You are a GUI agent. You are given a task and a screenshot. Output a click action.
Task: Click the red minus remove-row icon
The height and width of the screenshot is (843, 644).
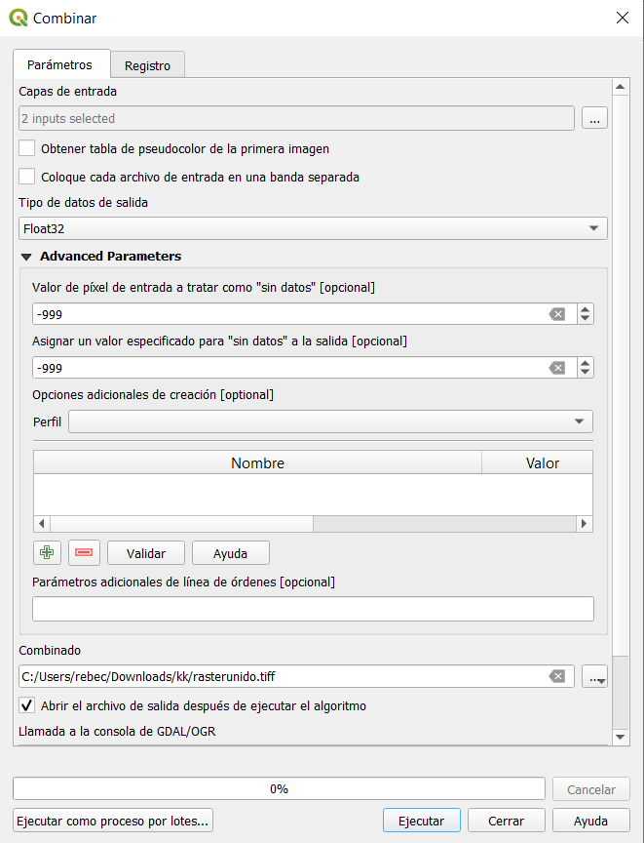coord(84,552)
